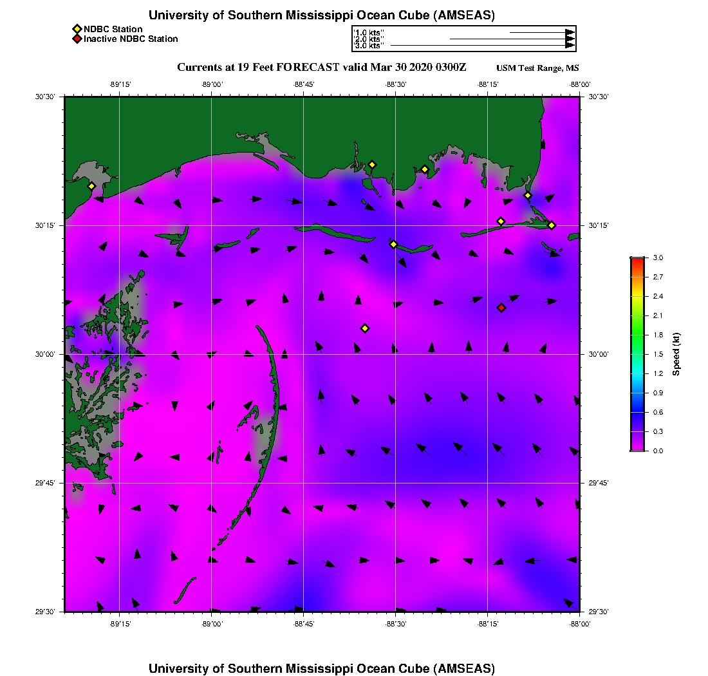Image resolution: width=708 pixels, height=676 pixels.
Task: Click the southernmost yellow NDBC station marker
Action: coord(365,328)
